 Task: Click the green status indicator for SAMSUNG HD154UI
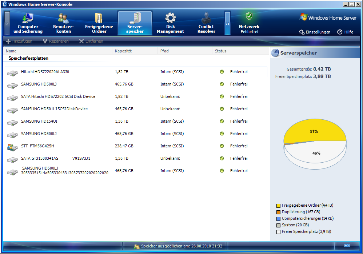click(x=222, y=121)
